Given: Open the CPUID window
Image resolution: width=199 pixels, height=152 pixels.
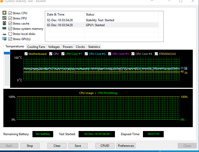Looking at the screenshot, I should click(105, 146).
